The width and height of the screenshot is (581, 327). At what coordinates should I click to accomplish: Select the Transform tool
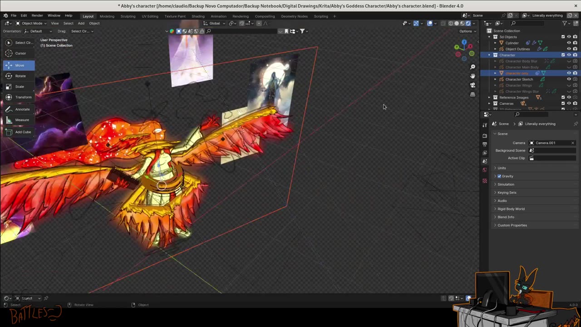pyautogui.click(x=18, y=97)
